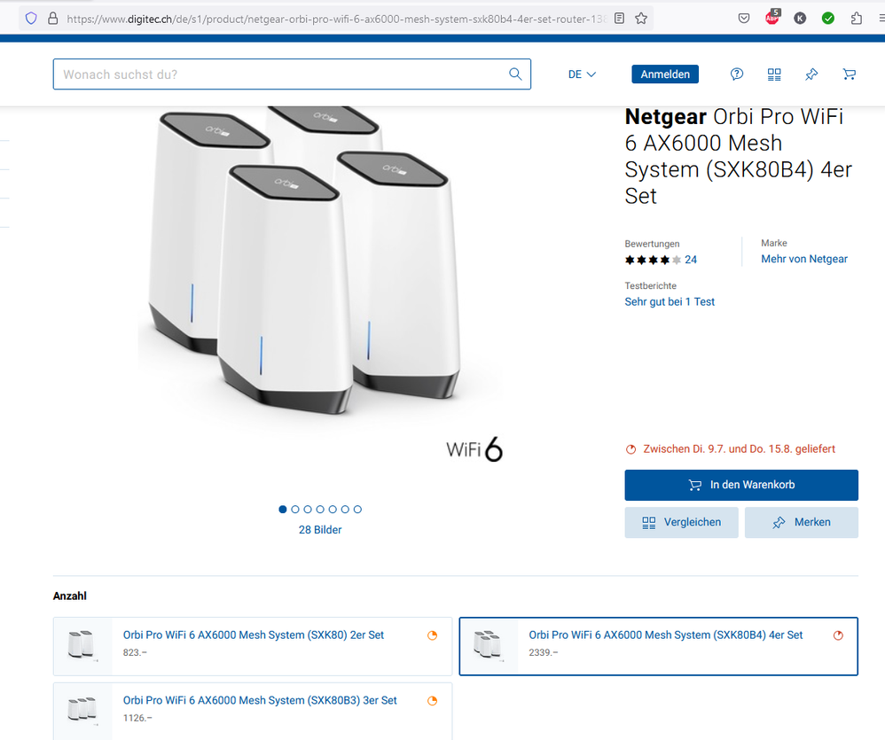The image size is (885, 740).
Task: Select the first gallery dot
Action: 283,510
